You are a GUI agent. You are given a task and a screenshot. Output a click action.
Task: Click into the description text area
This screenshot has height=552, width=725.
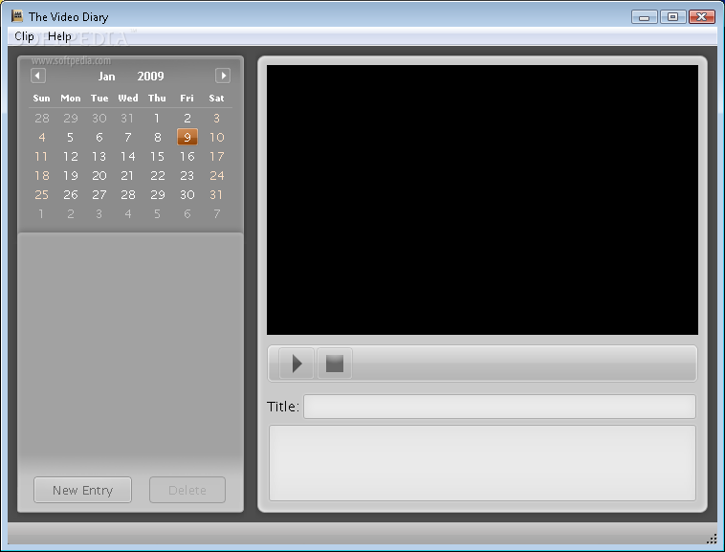pos(482,463)
